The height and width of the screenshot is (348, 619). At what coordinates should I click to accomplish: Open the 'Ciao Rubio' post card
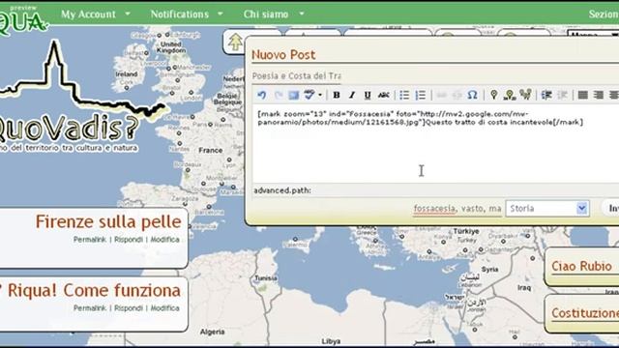(581, 267)
